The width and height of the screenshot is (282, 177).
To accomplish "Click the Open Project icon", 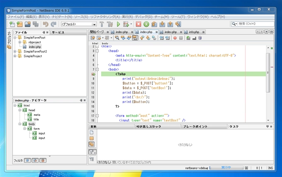I will (27, 24).
